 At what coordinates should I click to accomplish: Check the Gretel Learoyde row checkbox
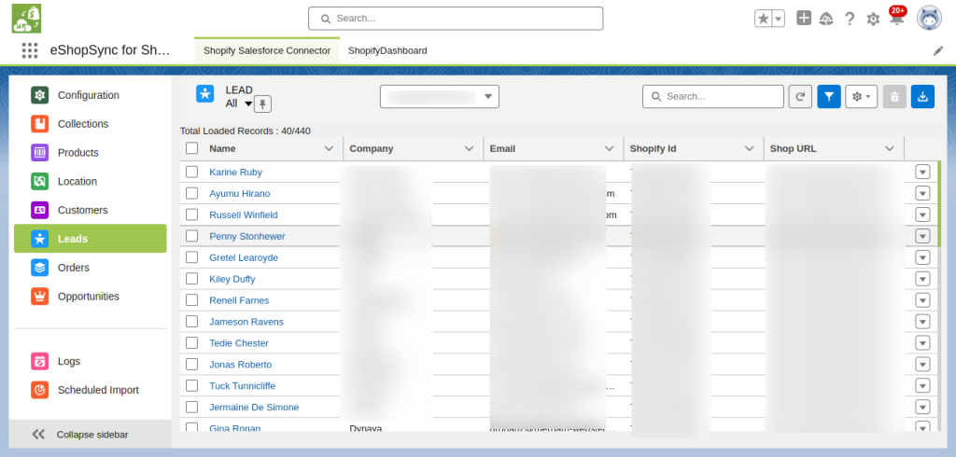pyautogui.click(x=192, y=257)
